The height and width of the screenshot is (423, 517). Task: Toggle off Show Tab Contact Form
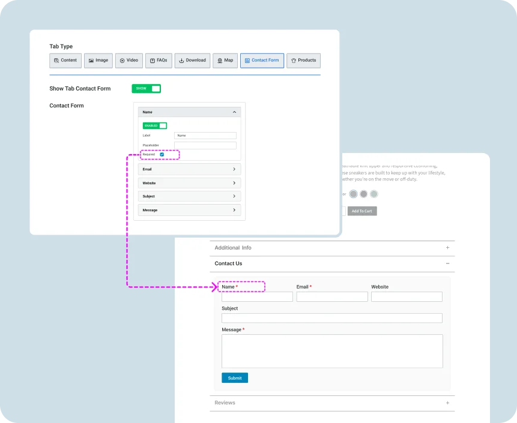pyautogui.click(x=146, y=88)
